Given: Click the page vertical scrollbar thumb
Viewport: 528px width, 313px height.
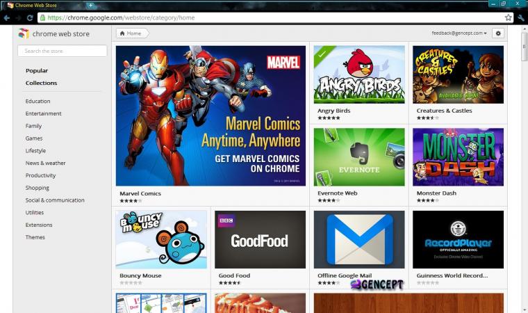Looking at the screenshot, I should pos(524,47).
